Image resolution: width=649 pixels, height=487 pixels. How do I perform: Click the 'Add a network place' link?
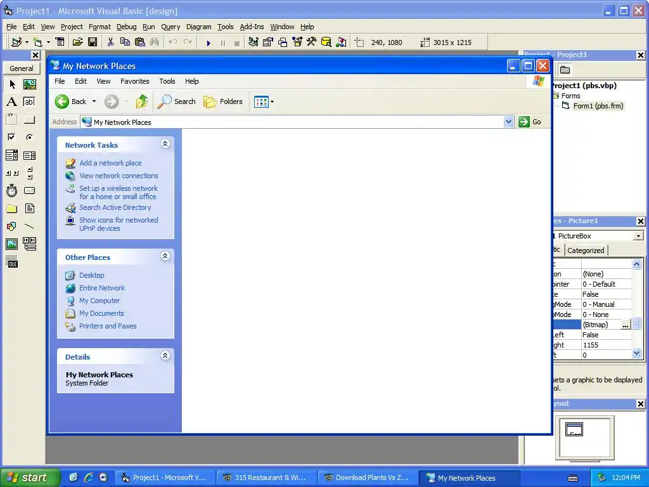click(x=110, y=163)
